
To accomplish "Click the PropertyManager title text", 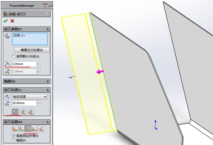I will pyautogui.click(x=22, y=6).
